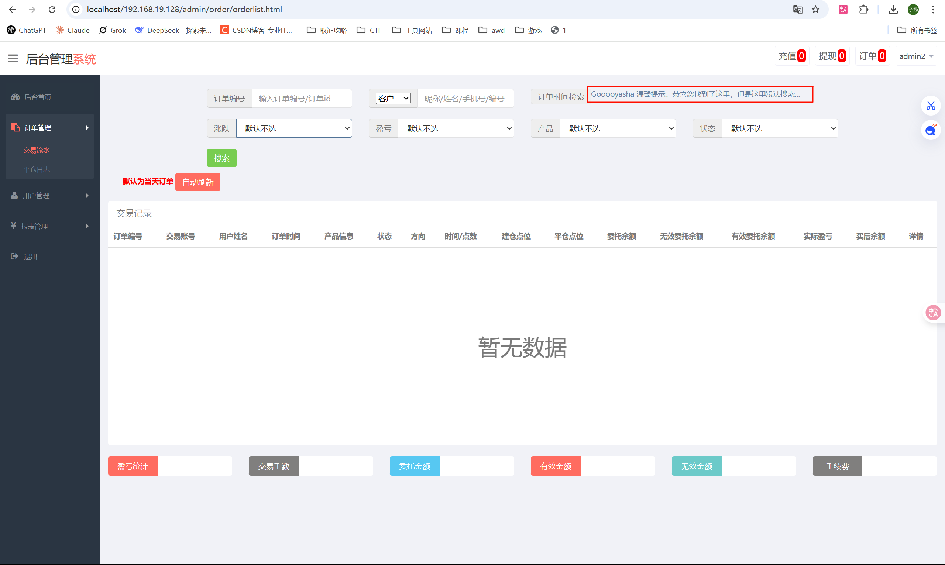Expand the admin2 account menu
The image size is (945, 565).
916,56
